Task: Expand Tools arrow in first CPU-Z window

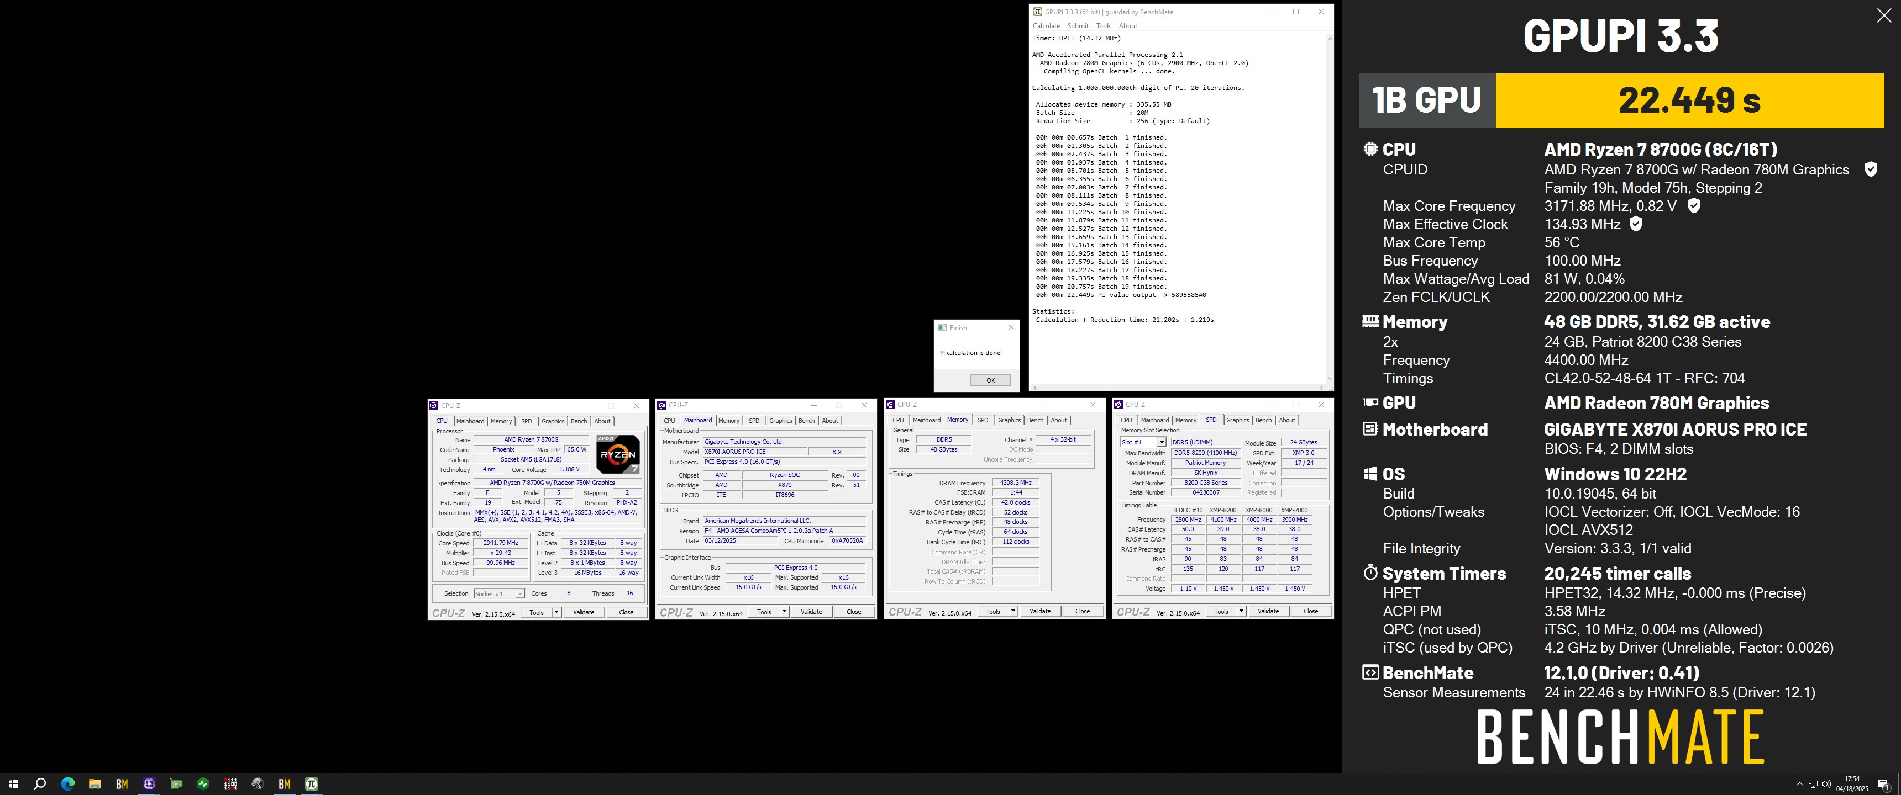Action: [x=556, y=612]
